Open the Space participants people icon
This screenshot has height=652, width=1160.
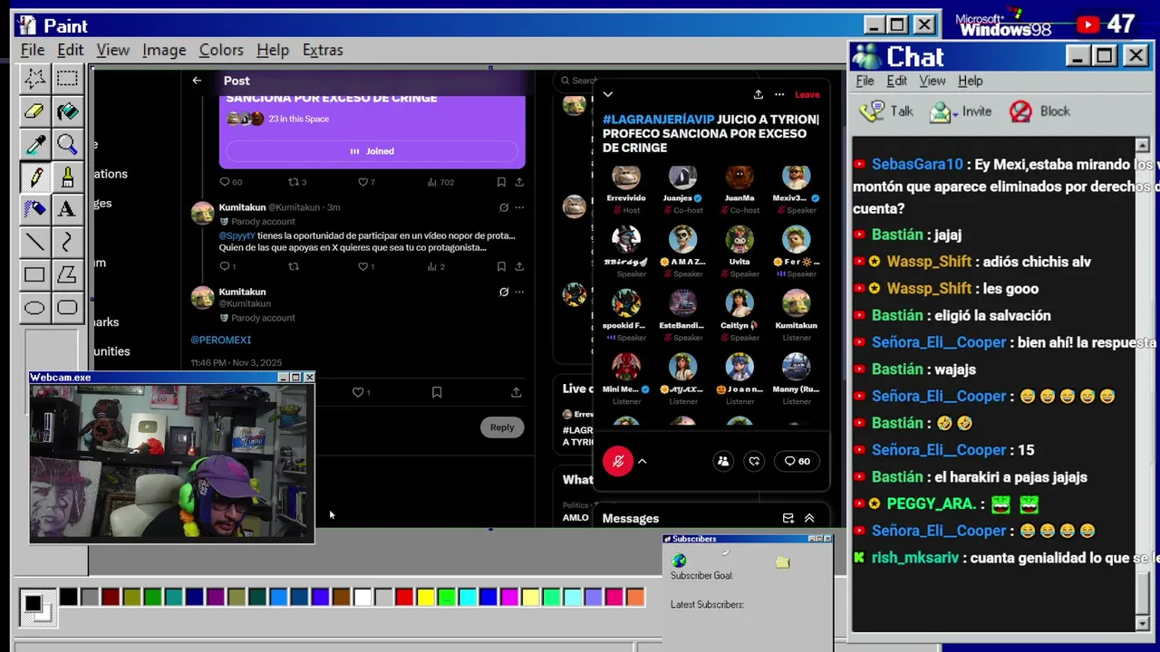723,461
